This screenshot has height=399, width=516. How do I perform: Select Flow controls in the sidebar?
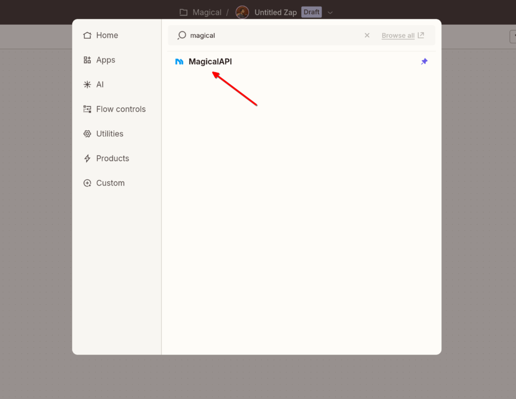click(x=114, y=109)
